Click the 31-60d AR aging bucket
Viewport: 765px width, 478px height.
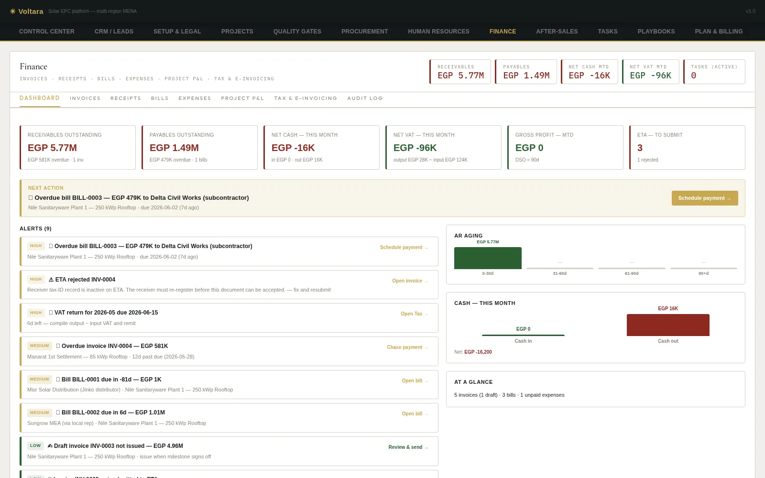(559, 268)
